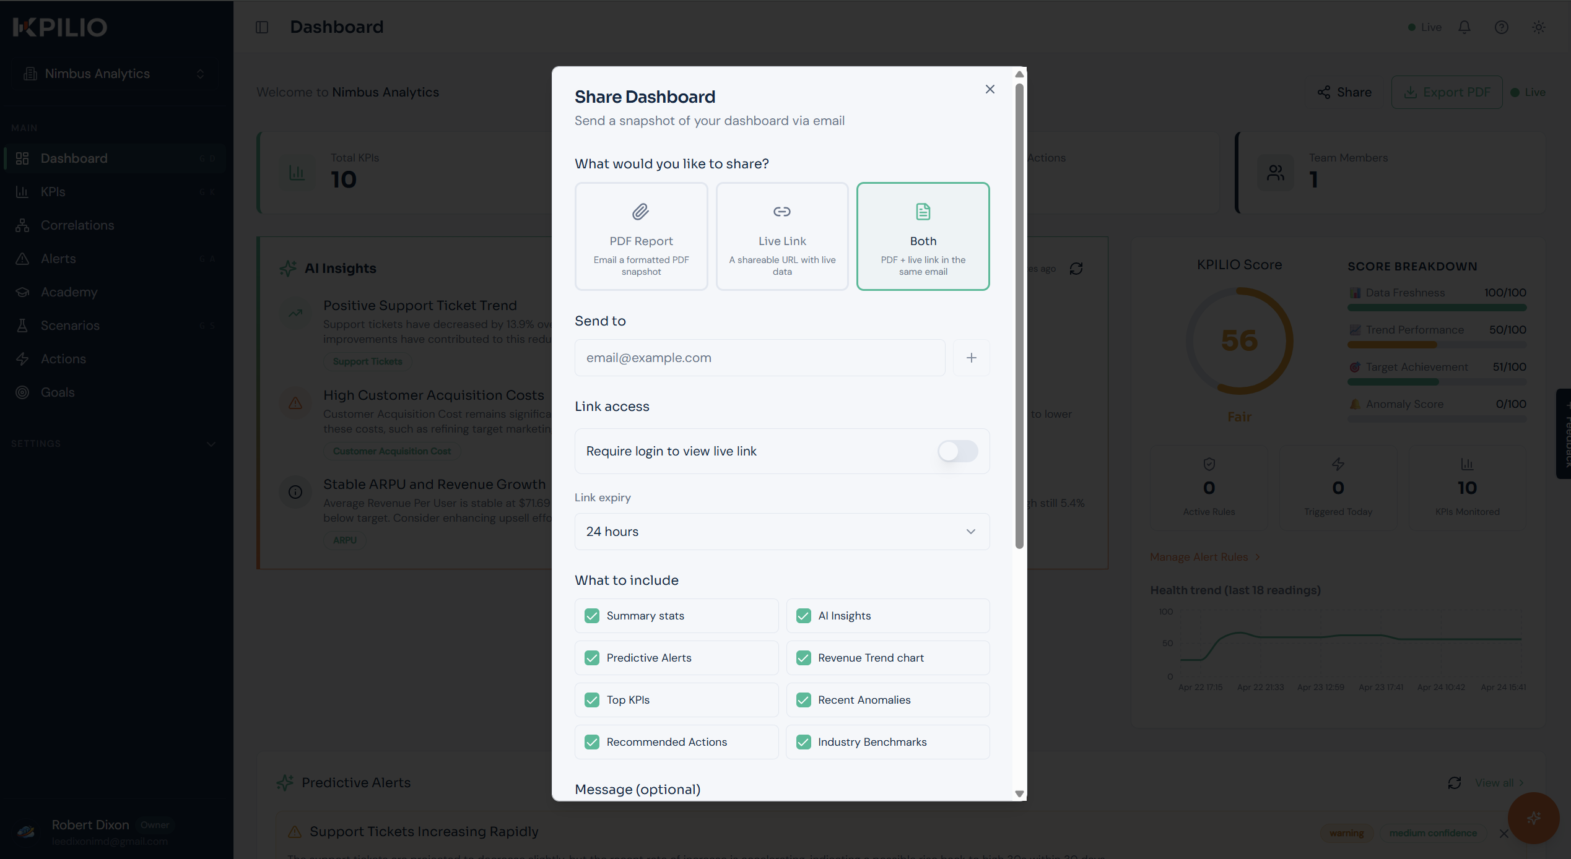The image size is (1571, 859).
Task: Select the Live Link share option
Action: [x=782, y=236]
